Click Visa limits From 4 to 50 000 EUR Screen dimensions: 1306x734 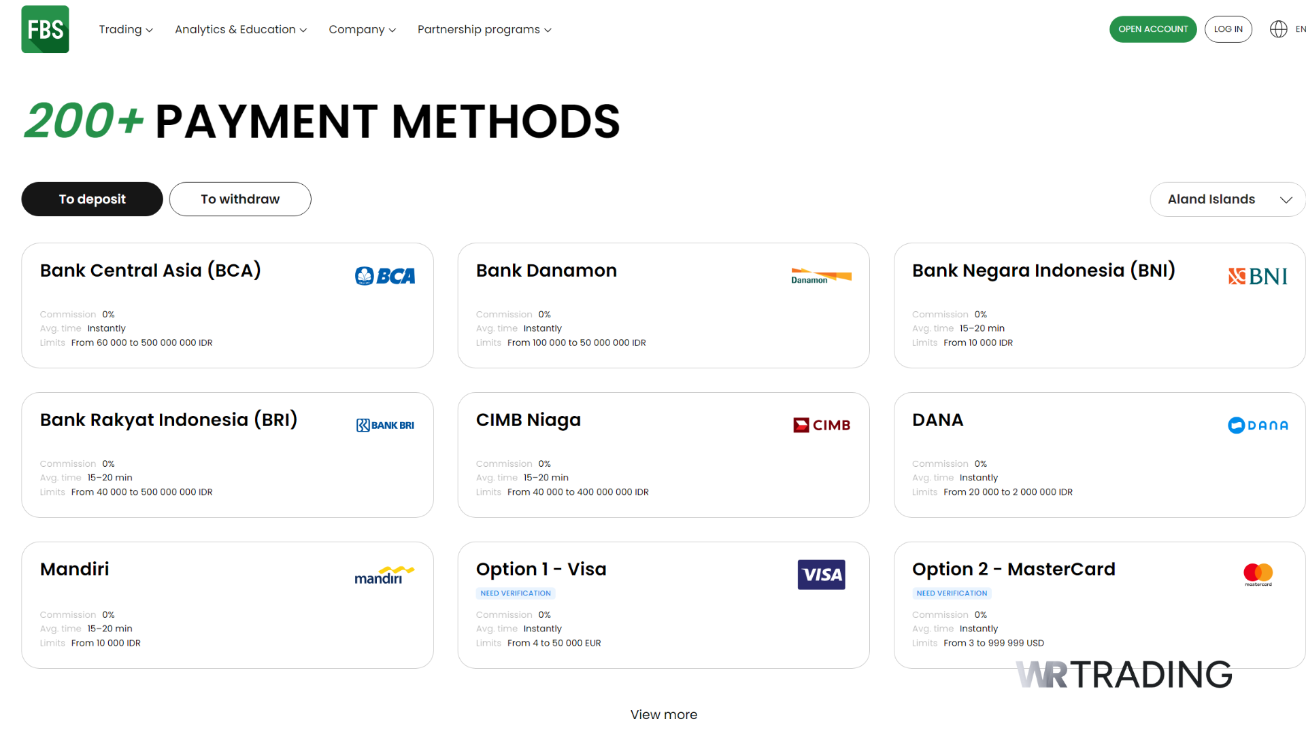(x=554, y=643)
